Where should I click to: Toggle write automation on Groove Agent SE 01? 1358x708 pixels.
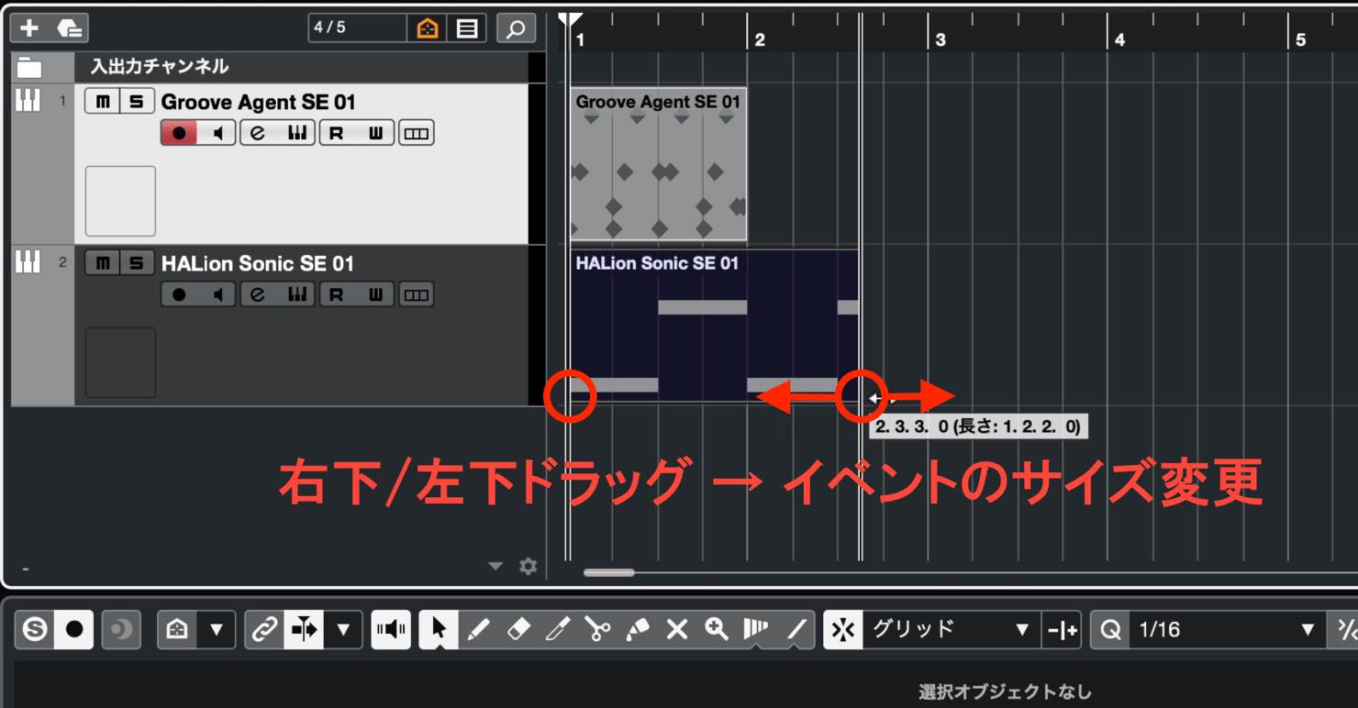375,133
